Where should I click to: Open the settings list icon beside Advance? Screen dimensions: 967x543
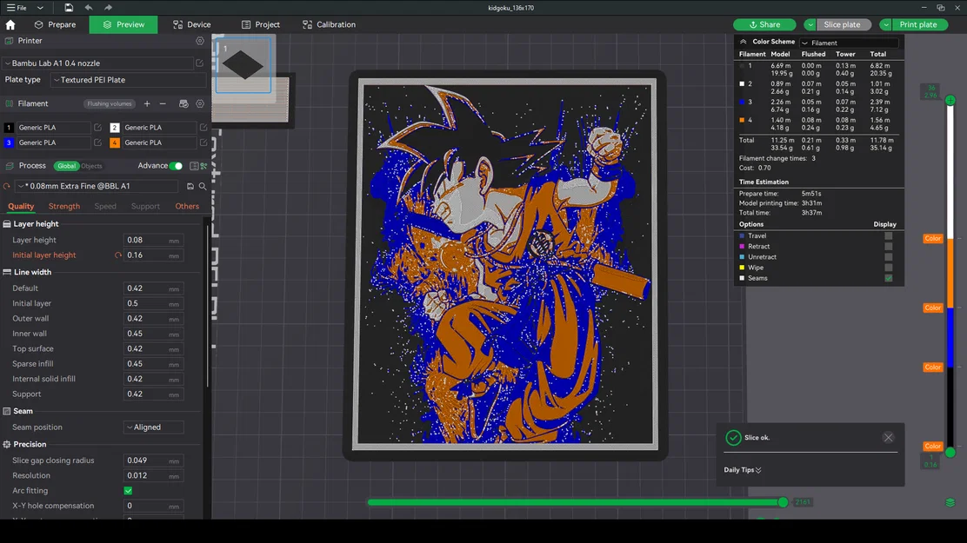point(194,166)
